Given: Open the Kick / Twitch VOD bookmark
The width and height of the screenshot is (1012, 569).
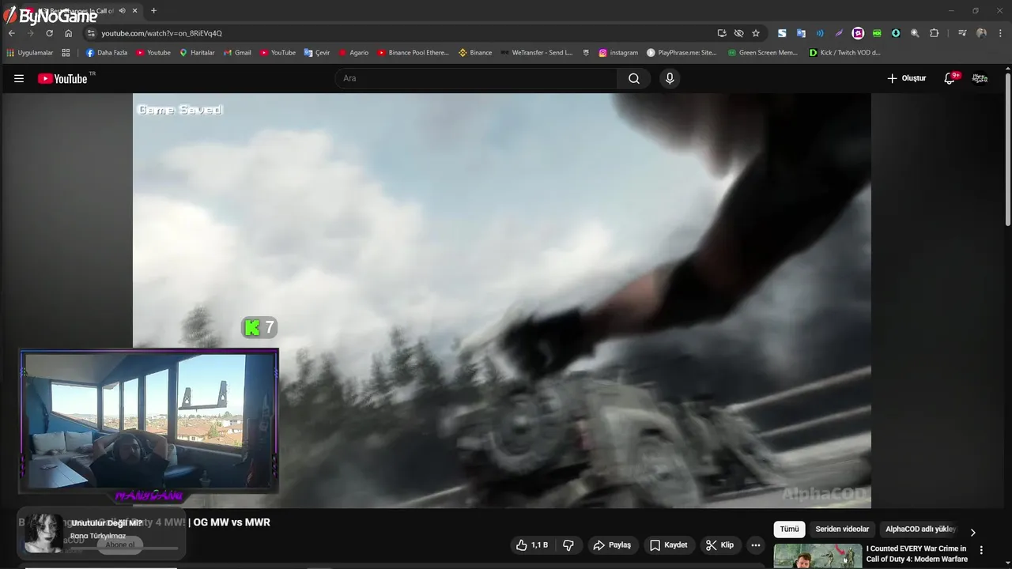Looking at the screenshot, I should point(844,53).
